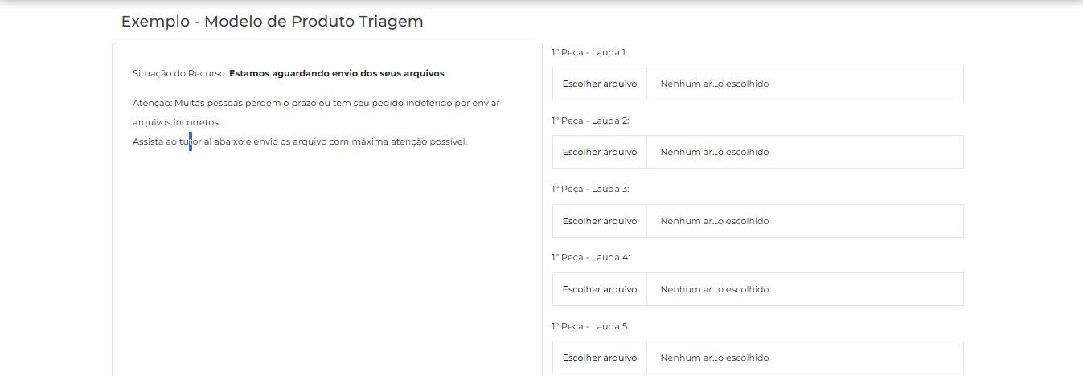Image resolution: width=1083 pixels, height=376 pixels.
Task: Click the '1ª Peça - Lauda 5:' label
Action: click(x=590, y=326)
